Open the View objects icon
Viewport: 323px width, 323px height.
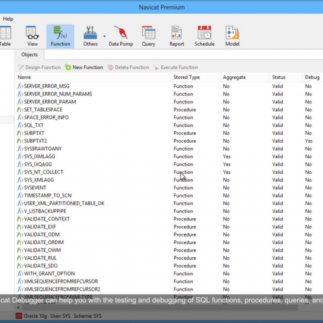click(x=32, y=36)
